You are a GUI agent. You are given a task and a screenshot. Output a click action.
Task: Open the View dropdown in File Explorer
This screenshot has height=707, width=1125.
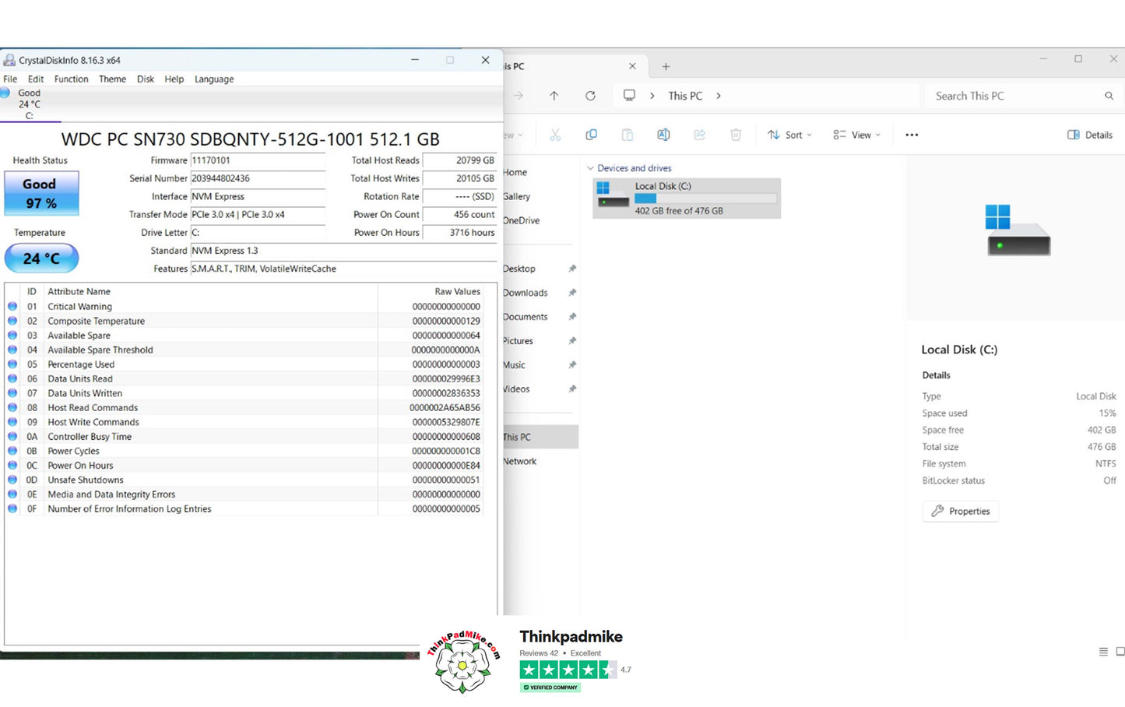click(856, 135)
